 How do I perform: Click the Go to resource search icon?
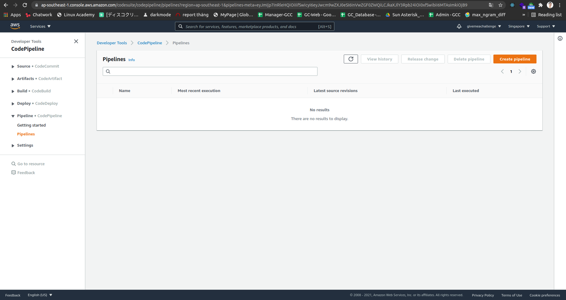click(14, 164)
